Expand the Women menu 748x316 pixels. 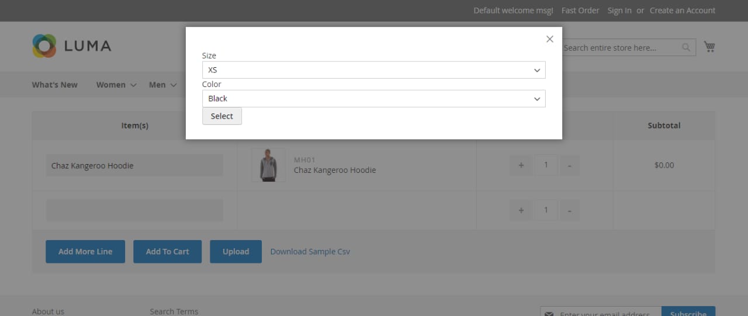coord(116,85)
